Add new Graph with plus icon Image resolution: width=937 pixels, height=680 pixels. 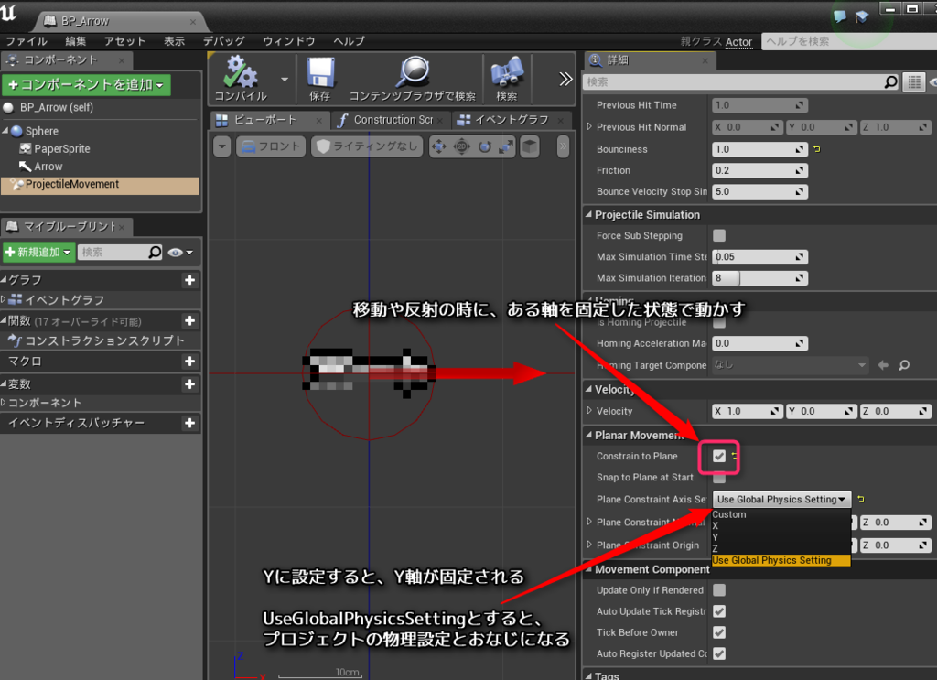coord(189,280)
